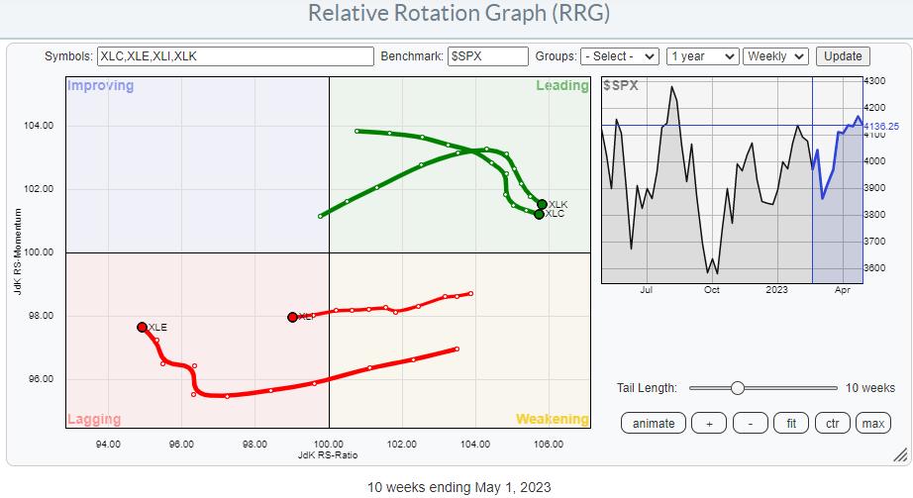Click the fit button

click(x=791, y=423)
